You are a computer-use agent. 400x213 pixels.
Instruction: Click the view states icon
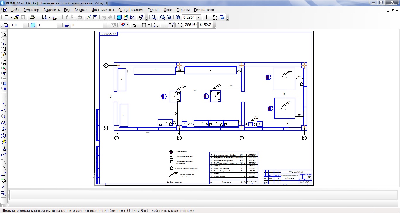tap(33, 25)
